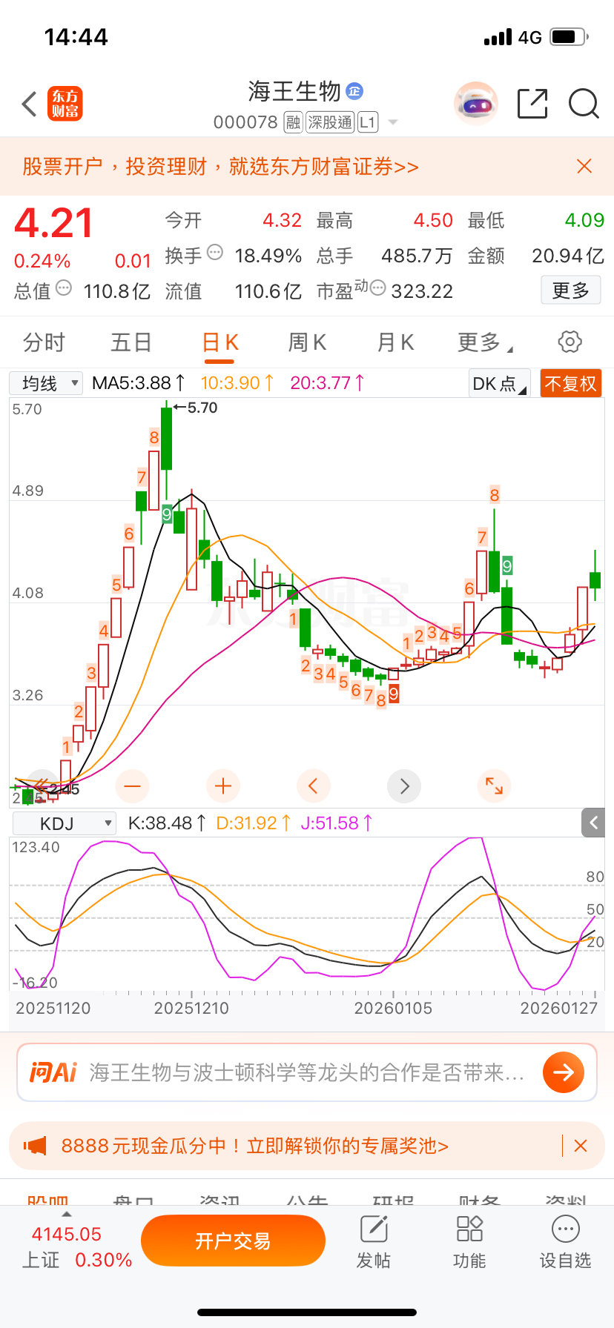Expand stock title dropdown arrow
The image size is (614, 1328).
[x=393, y=122]
